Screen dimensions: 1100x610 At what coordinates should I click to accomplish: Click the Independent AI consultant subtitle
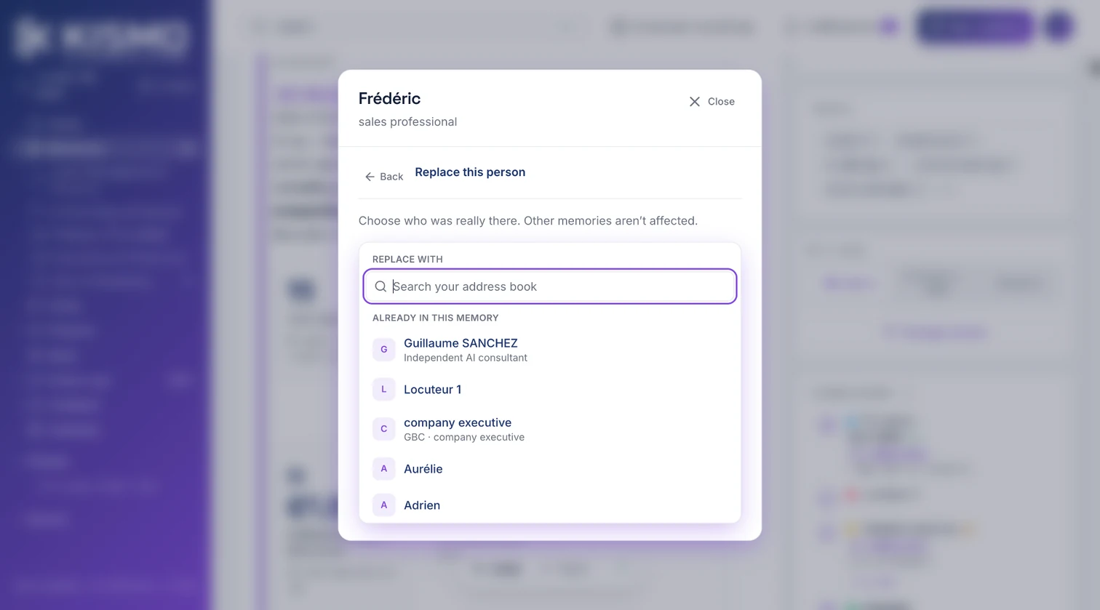466,358
